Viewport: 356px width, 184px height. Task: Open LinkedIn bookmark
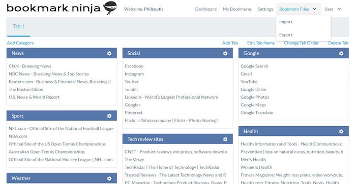[171, 97]
